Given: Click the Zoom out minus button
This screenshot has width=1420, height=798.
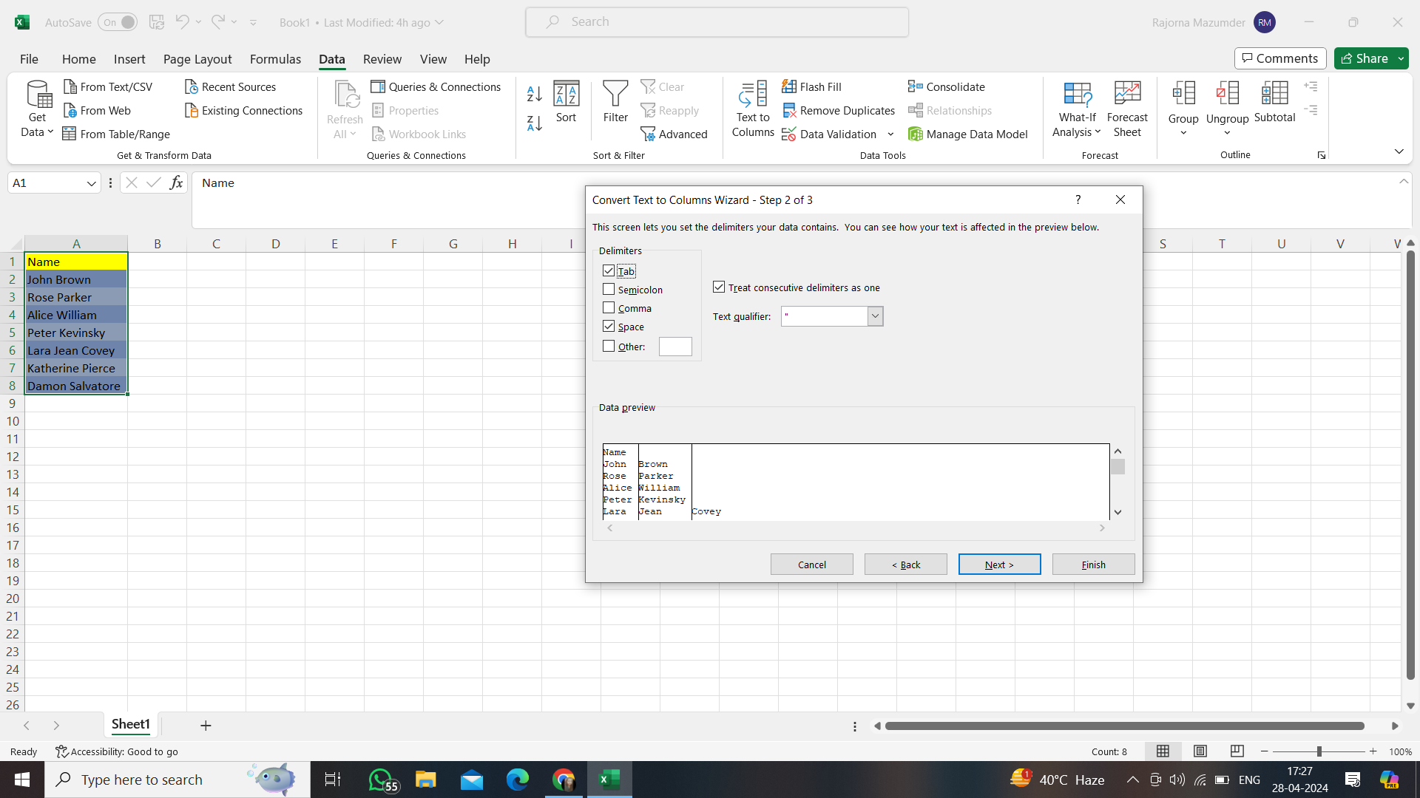Looking at the screenshot, I should click(1265, 751).
